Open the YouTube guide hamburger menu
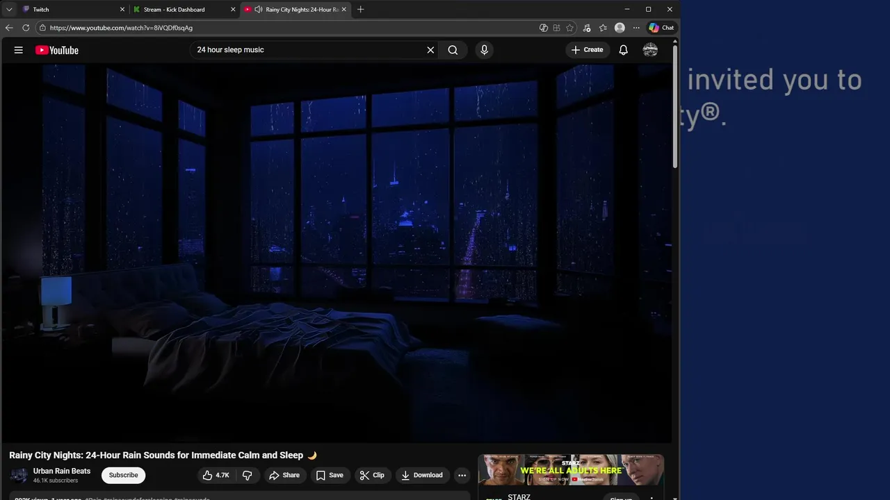Screen dimensions: 890x500 point(19,50)
